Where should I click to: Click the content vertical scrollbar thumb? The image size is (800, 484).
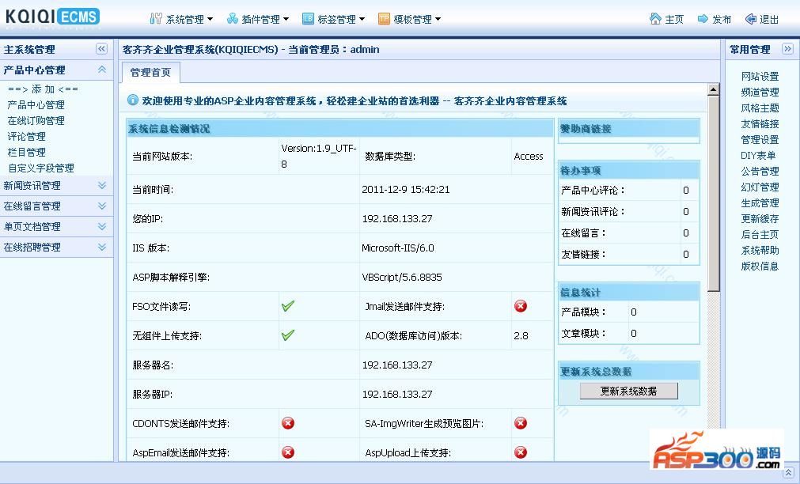pyautogui.click(x=713, y=194)
